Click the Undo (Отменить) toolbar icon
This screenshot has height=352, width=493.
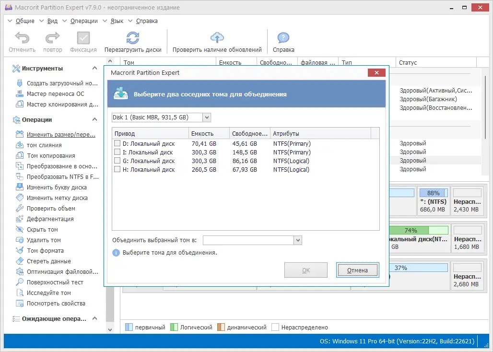22,38
